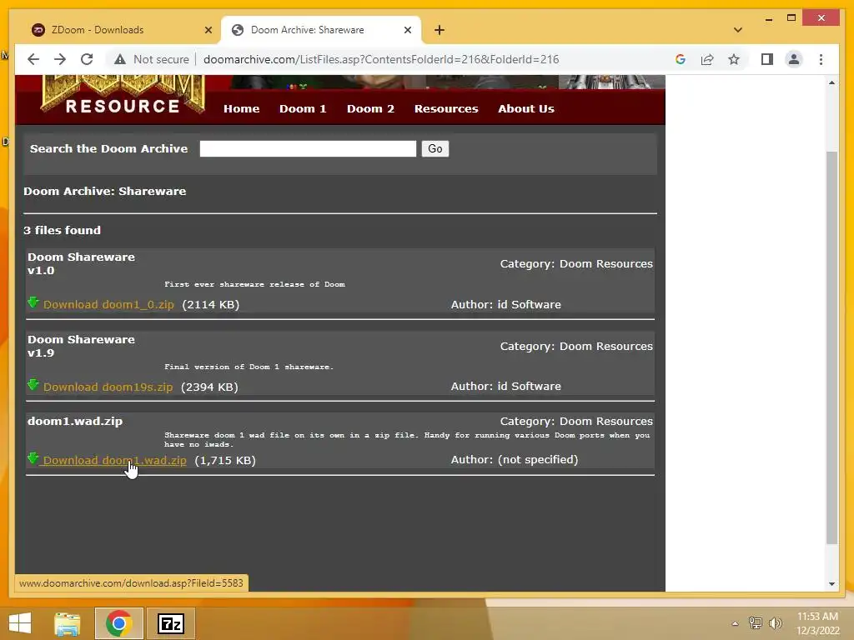Image resolution: width=854 pixels, height=640 pixels.
Task: Open the Chrome profile menu
Action: (794, 59)
